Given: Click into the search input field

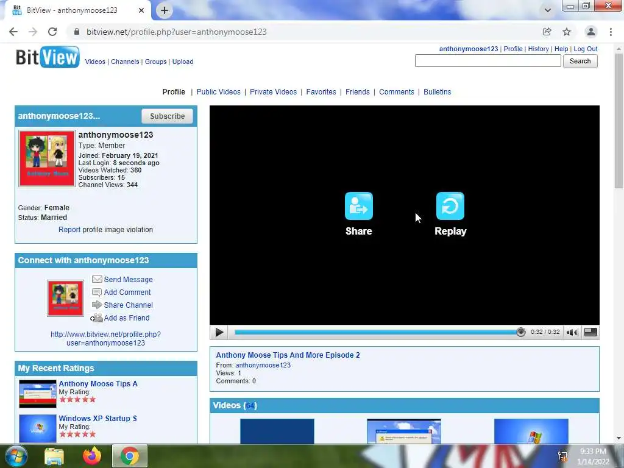Looking at the screenshot, I should (x=488, y=62).
